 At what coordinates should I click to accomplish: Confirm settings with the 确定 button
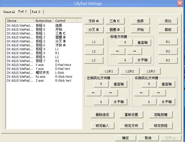pos(126,138)
